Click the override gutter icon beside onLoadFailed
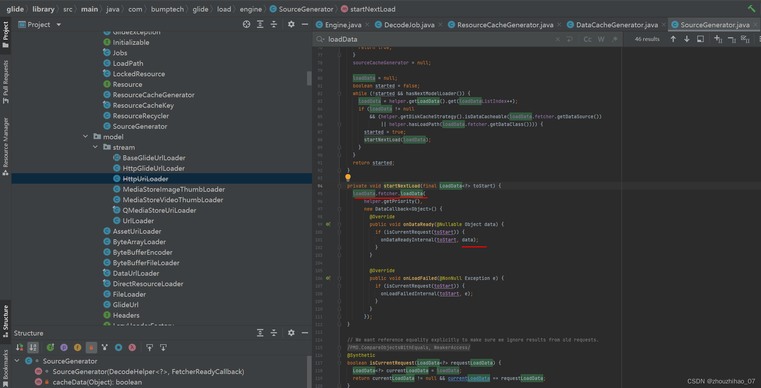This screenshot has width=761, height=388. click(x=328, y=278)
